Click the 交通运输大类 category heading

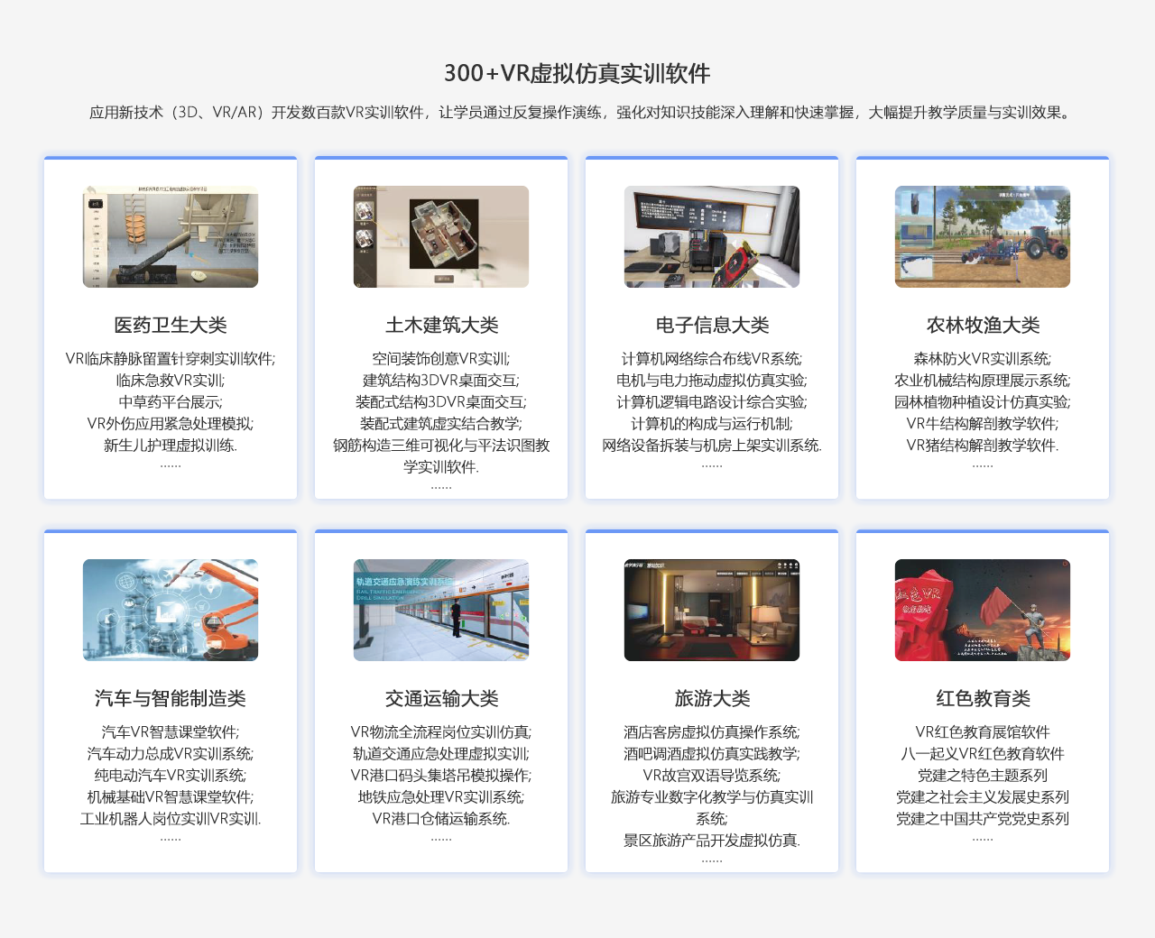441,699
